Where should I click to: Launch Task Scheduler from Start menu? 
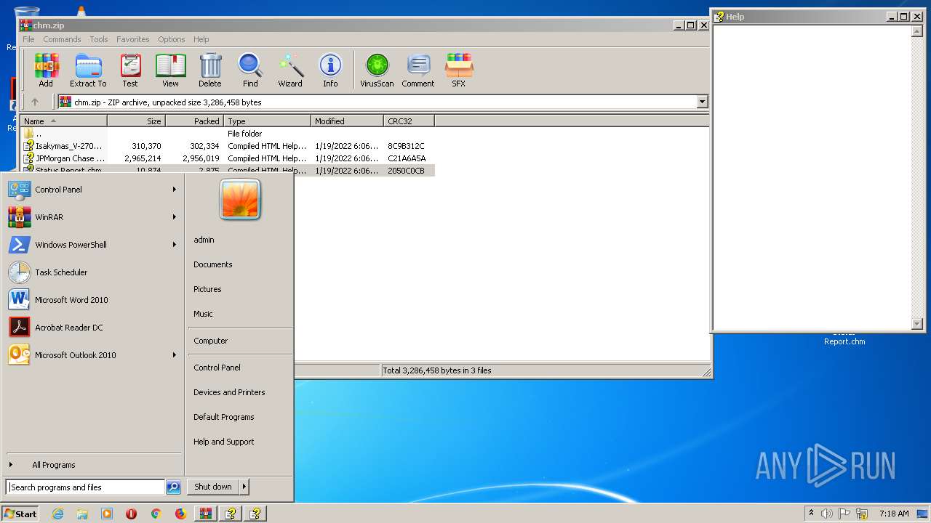click(92, 272)
